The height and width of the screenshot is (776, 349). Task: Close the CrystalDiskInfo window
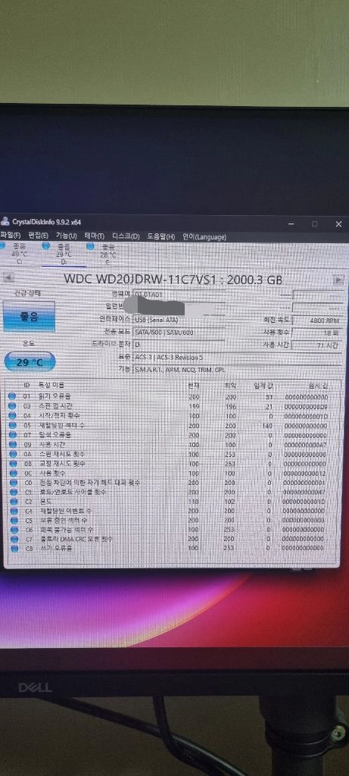(x=338, y=224)
